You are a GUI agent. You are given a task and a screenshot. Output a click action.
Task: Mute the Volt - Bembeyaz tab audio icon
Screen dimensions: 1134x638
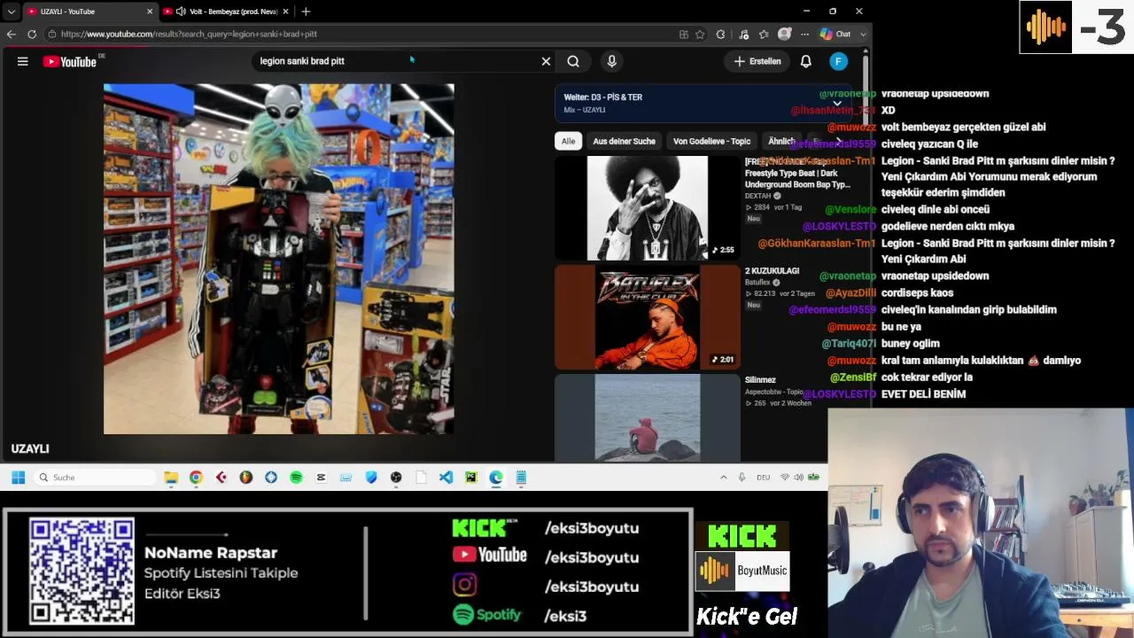click(x=181, y=12)
